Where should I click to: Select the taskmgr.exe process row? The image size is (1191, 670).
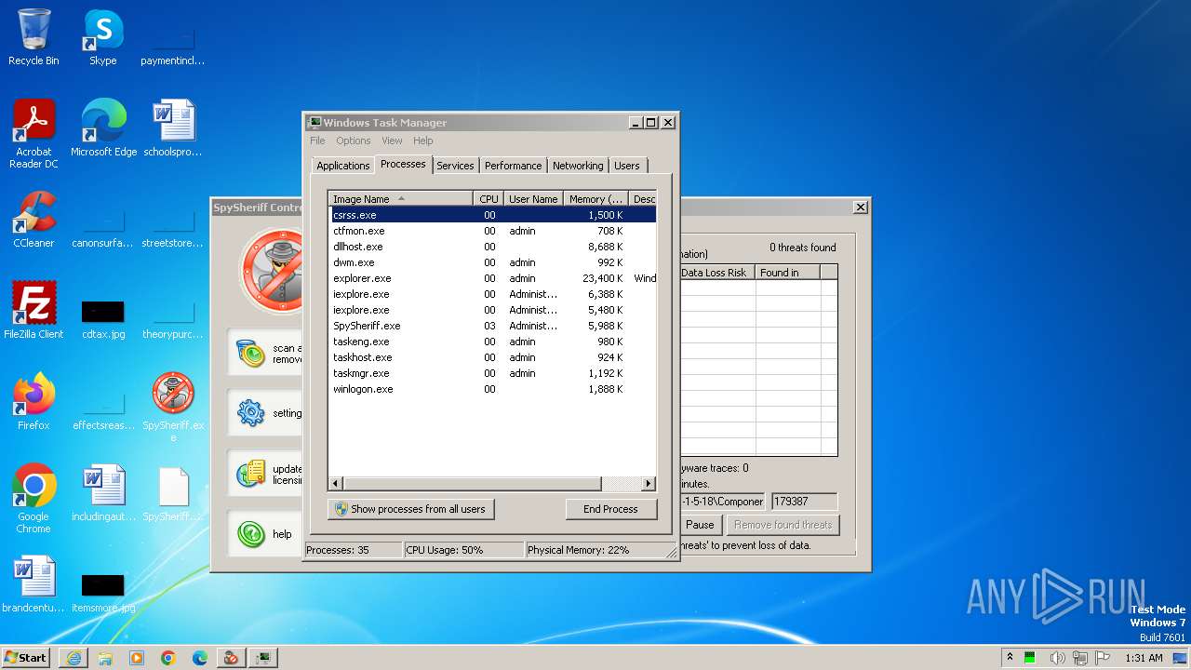[493, 373]
